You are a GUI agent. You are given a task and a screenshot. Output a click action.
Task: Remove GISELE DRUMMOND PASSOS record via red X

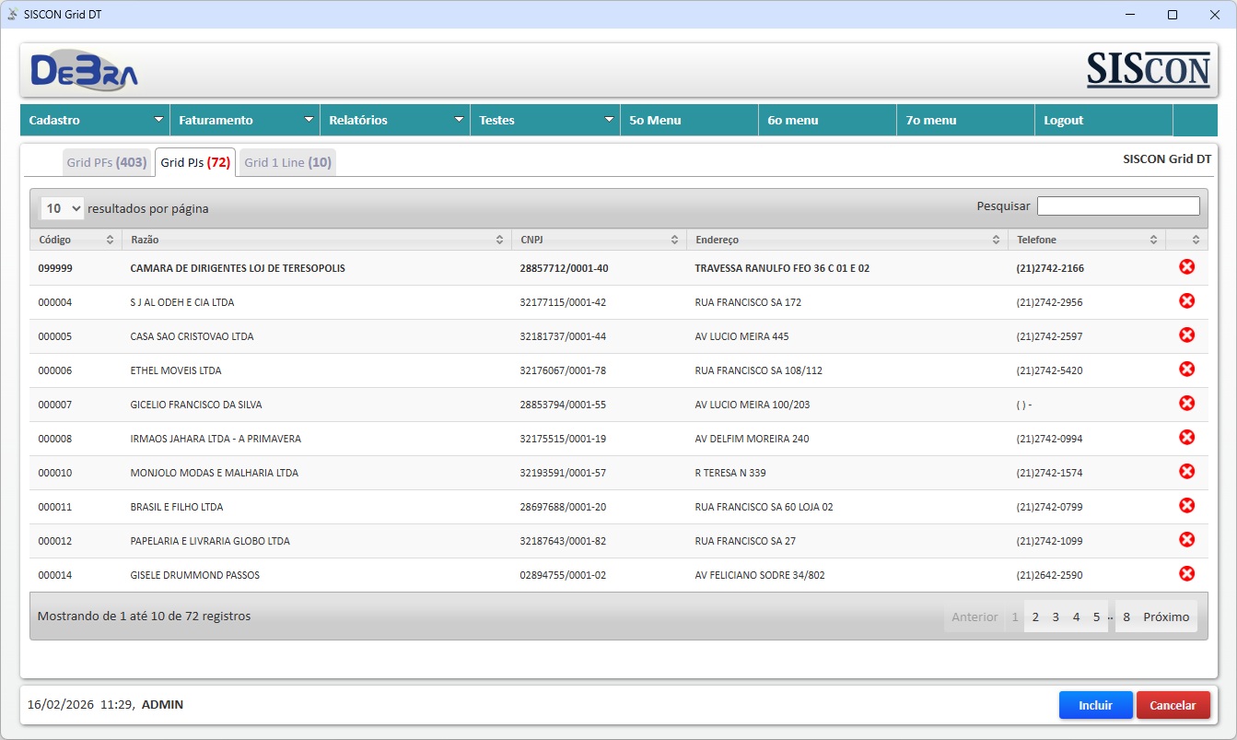pyautogui.click(x=1186, y=574)
